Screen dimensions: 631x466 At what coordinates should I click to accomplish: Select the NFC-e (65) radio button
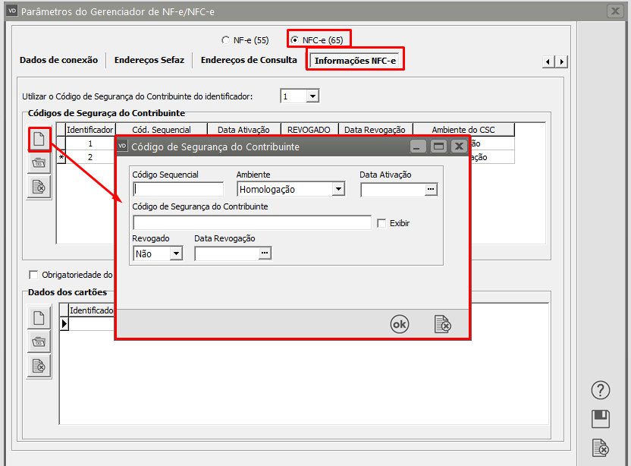pyautogui.click(x=294, y=39)
